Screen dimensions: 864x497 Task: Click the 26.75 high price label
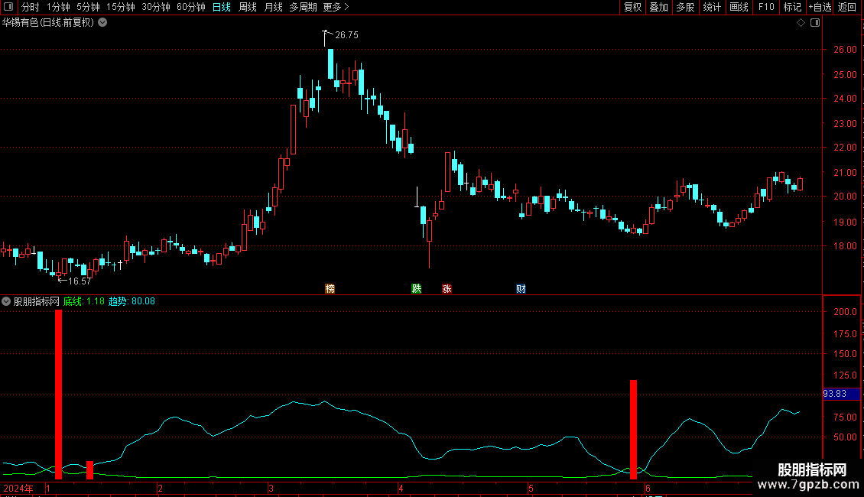346,35
